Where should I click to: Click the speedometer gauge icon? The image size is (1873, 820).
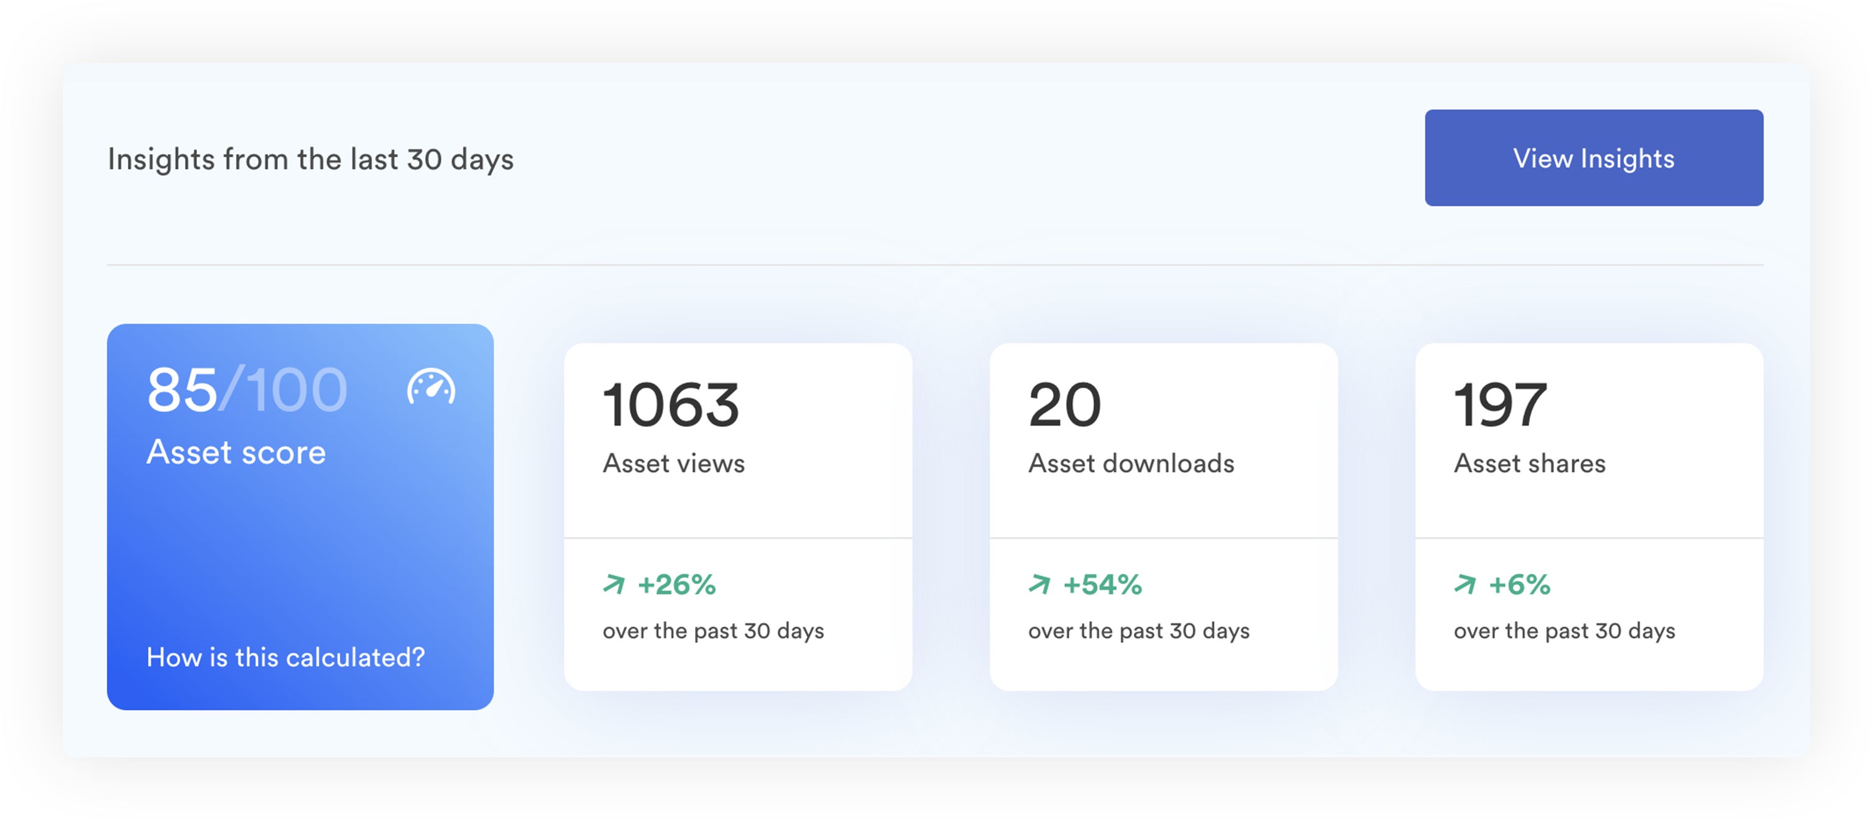tap(431, 386)
